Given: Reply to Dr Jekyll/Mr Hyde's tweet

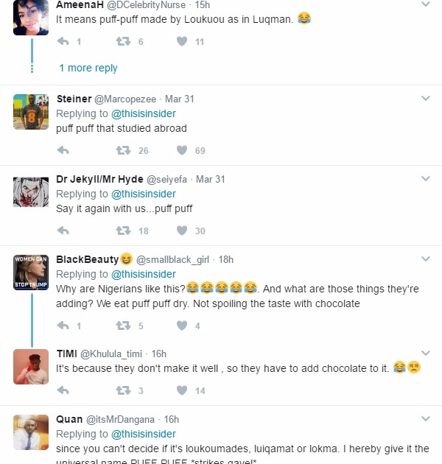Looking at the screenshot, I should pyautogui.click(x=63, y=231).
